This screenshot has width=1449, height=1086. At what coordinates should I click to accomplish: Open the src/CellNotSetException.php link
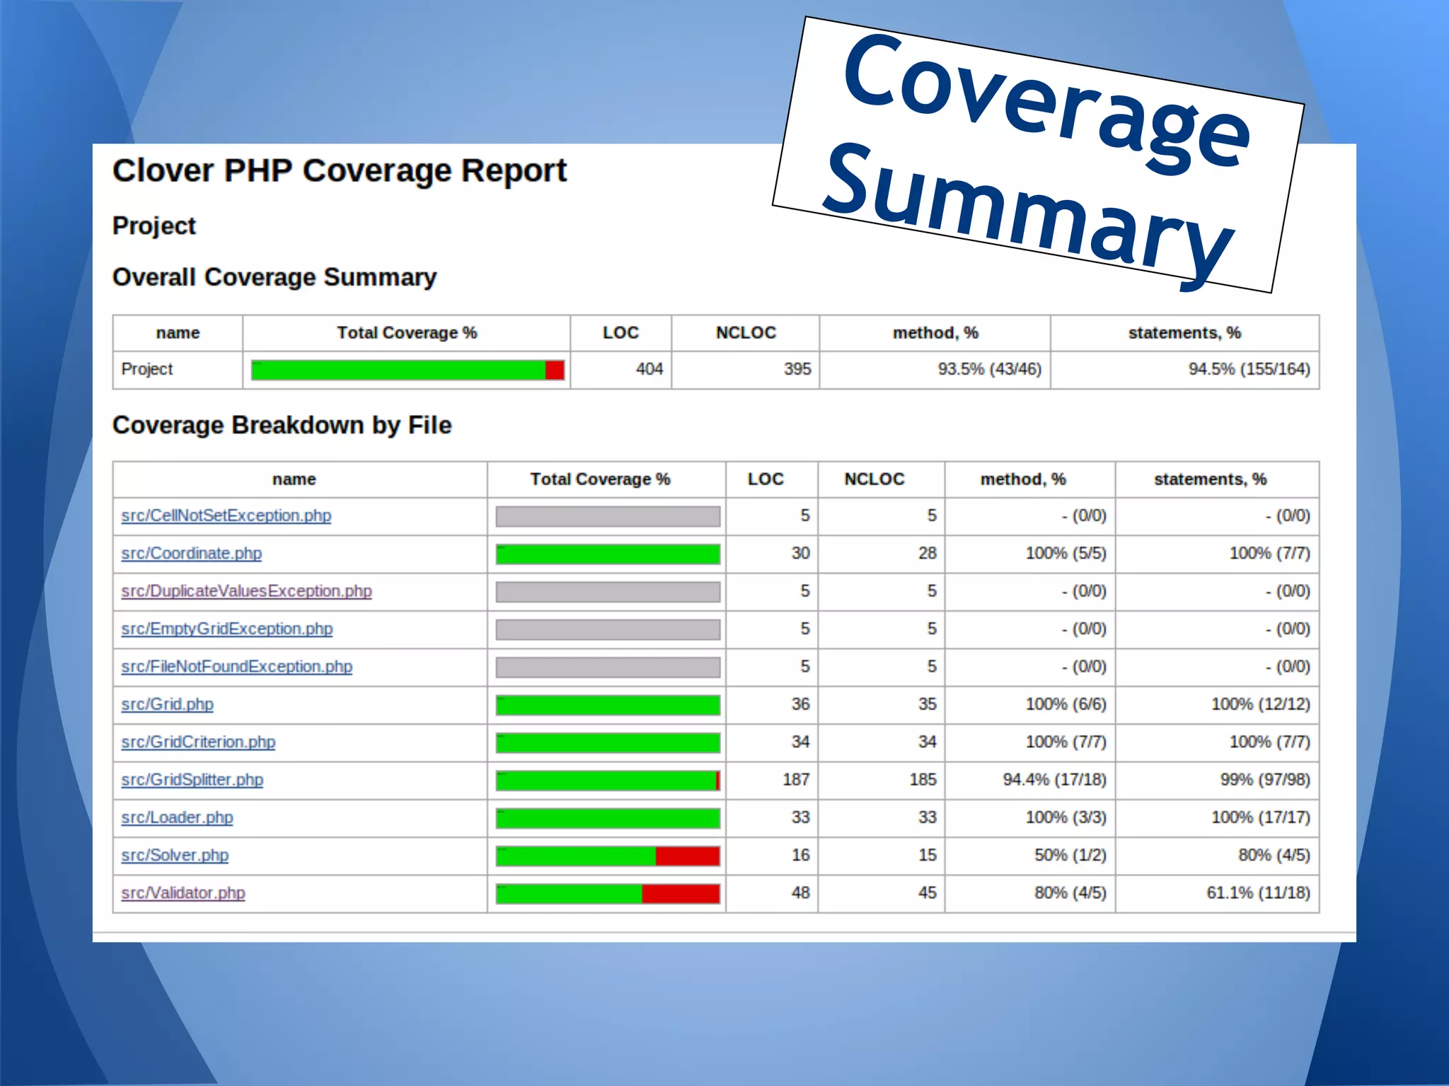pos(226,515)
